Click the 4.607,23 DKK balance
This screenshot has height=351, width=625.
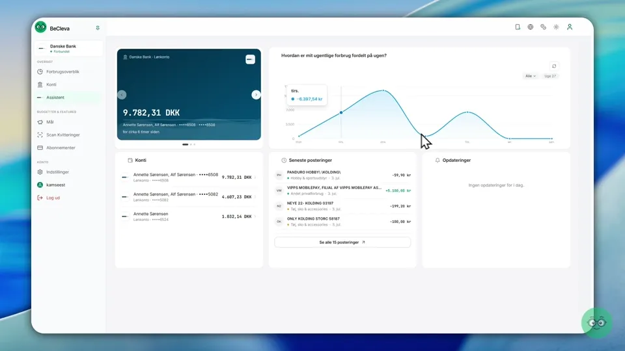click(x=236, y=196)
